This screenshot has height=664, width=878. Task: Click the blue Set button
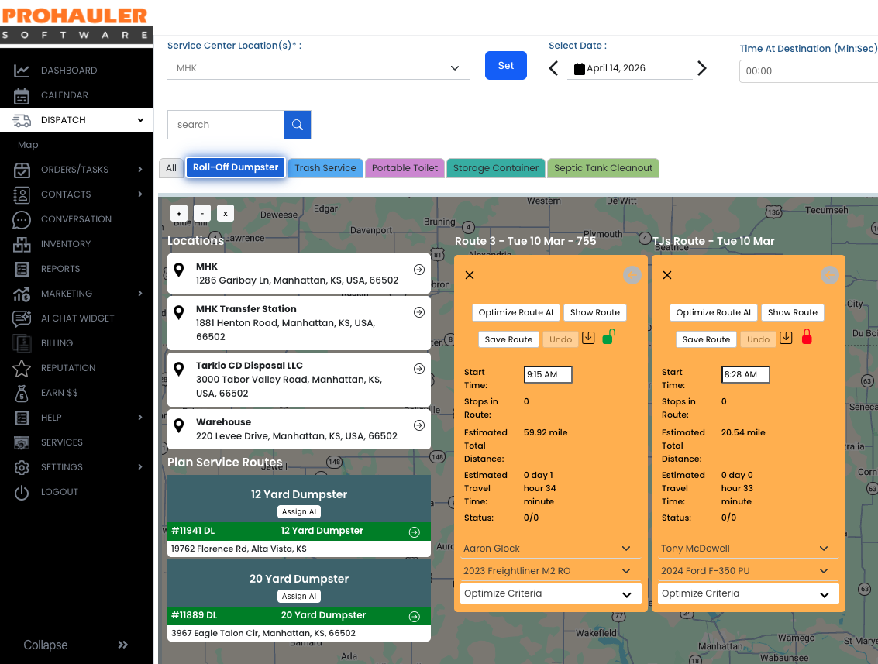click(x=505, y=66)
